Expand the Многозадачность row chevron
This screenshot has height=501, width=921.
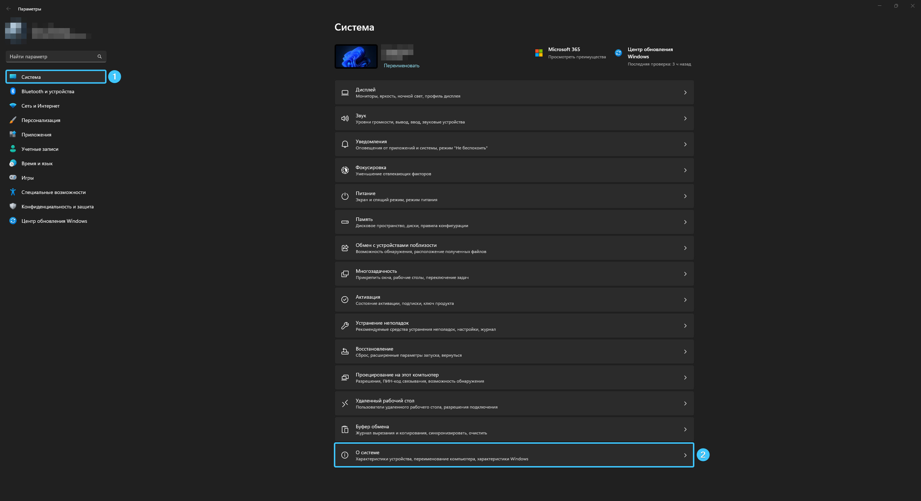685,274
